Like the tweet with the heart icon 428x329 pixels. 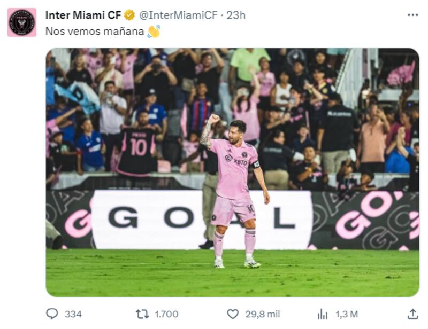tap(233, 314)
